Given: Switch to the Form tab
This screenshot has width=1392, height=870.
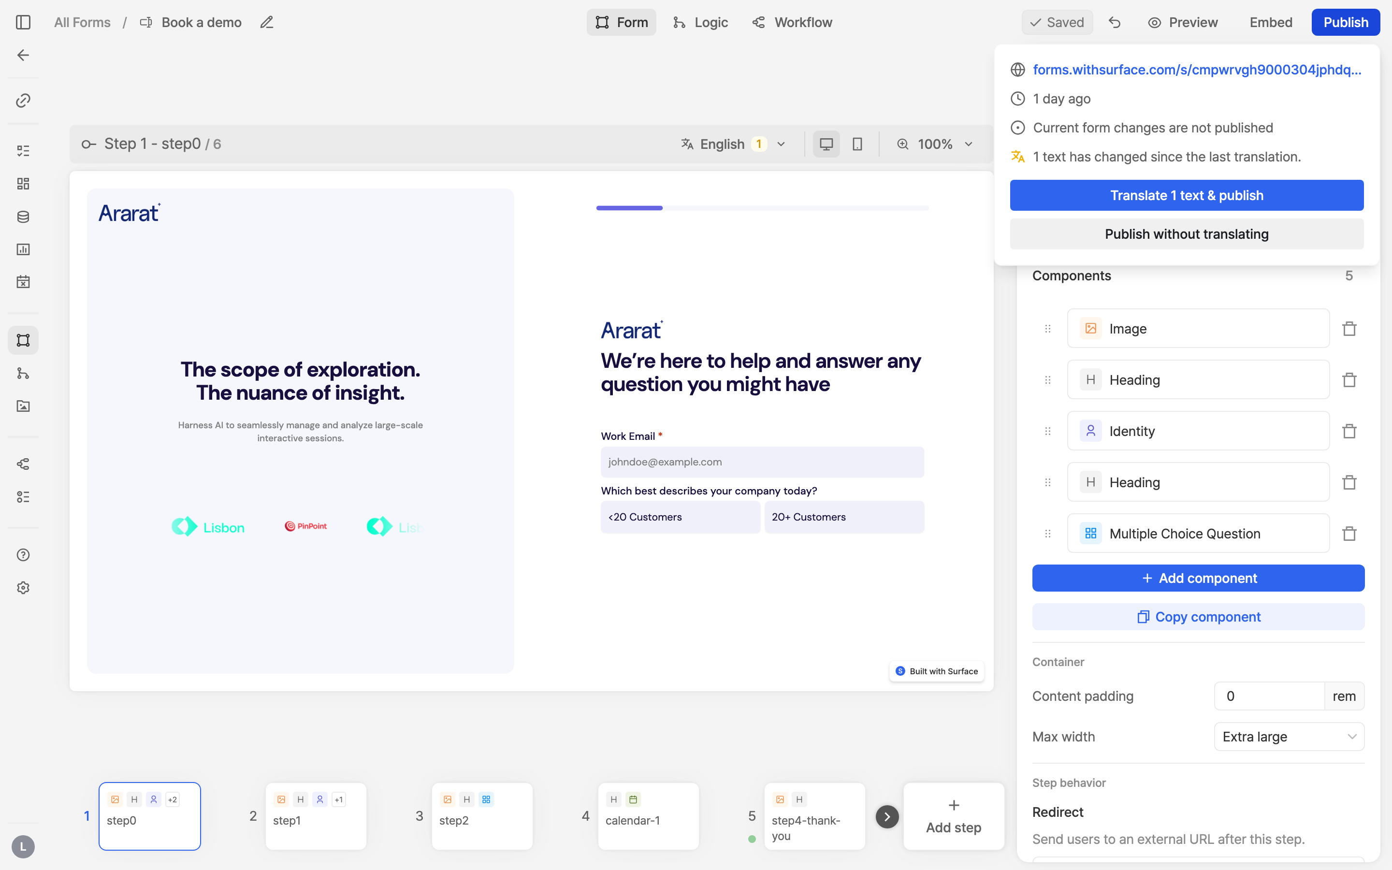Looking at the screenshot, I should point(621,22).
